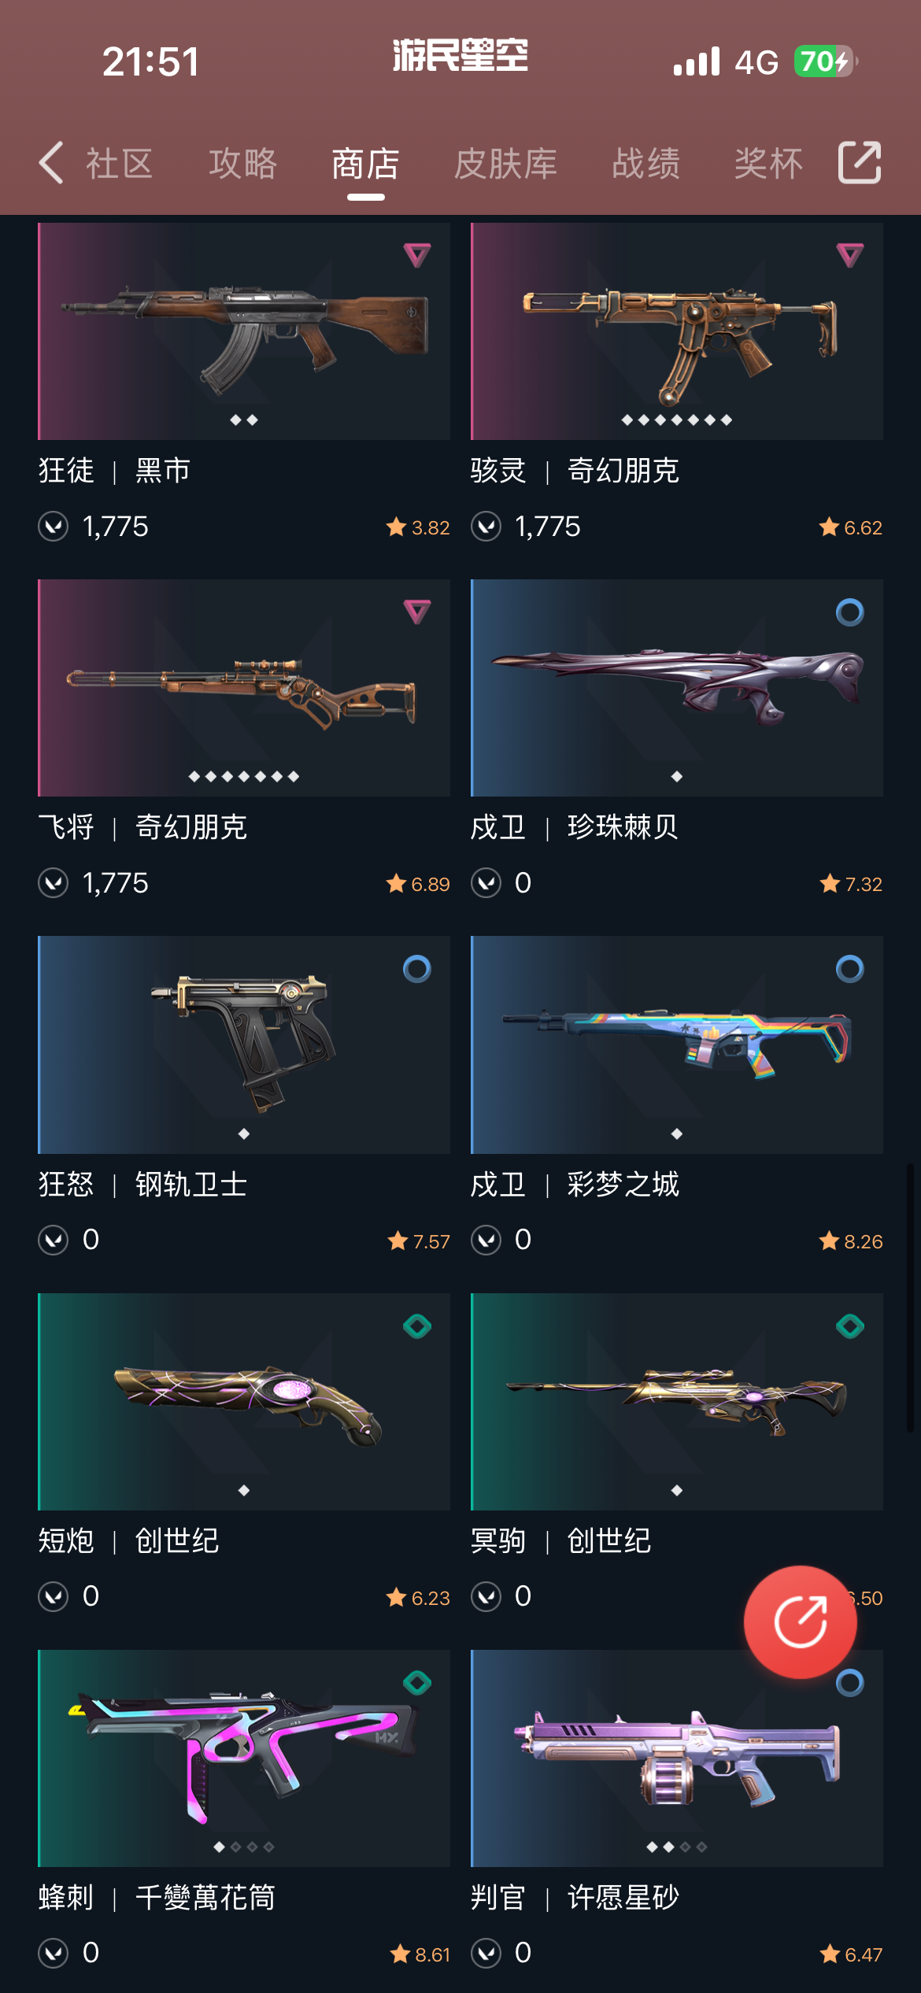Select 冥驹 创世纪 weapon thumbnail

coord(677,1401)
